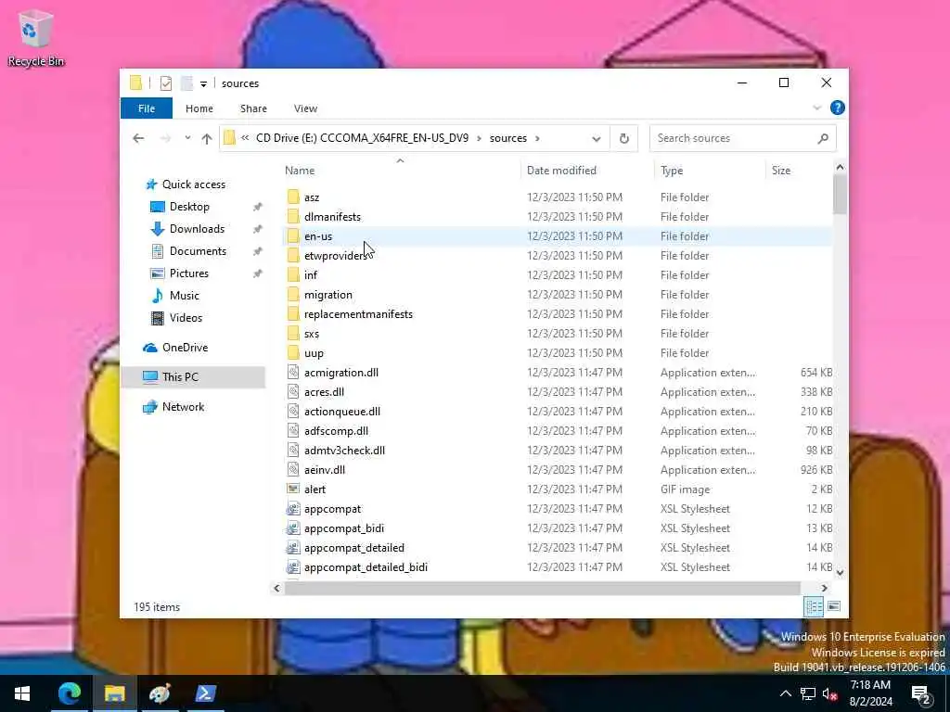Select the adfscomp.dll file icon
950x712 pixels.
(x=293, y=430)
